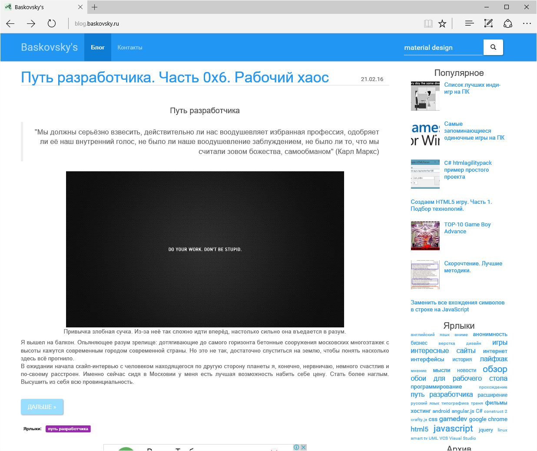
Task: Select the angular.js tag
Action: (x=463, y=411)
